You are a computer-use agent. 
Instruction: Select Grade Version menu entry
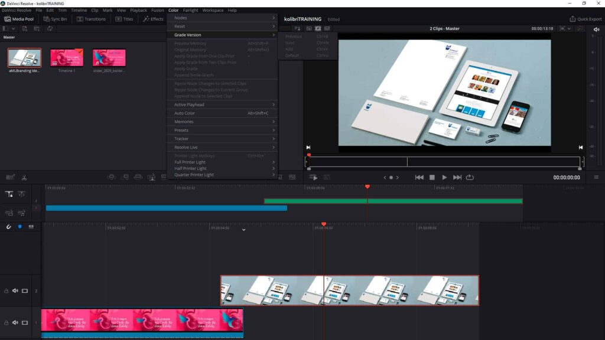[222, 35]
